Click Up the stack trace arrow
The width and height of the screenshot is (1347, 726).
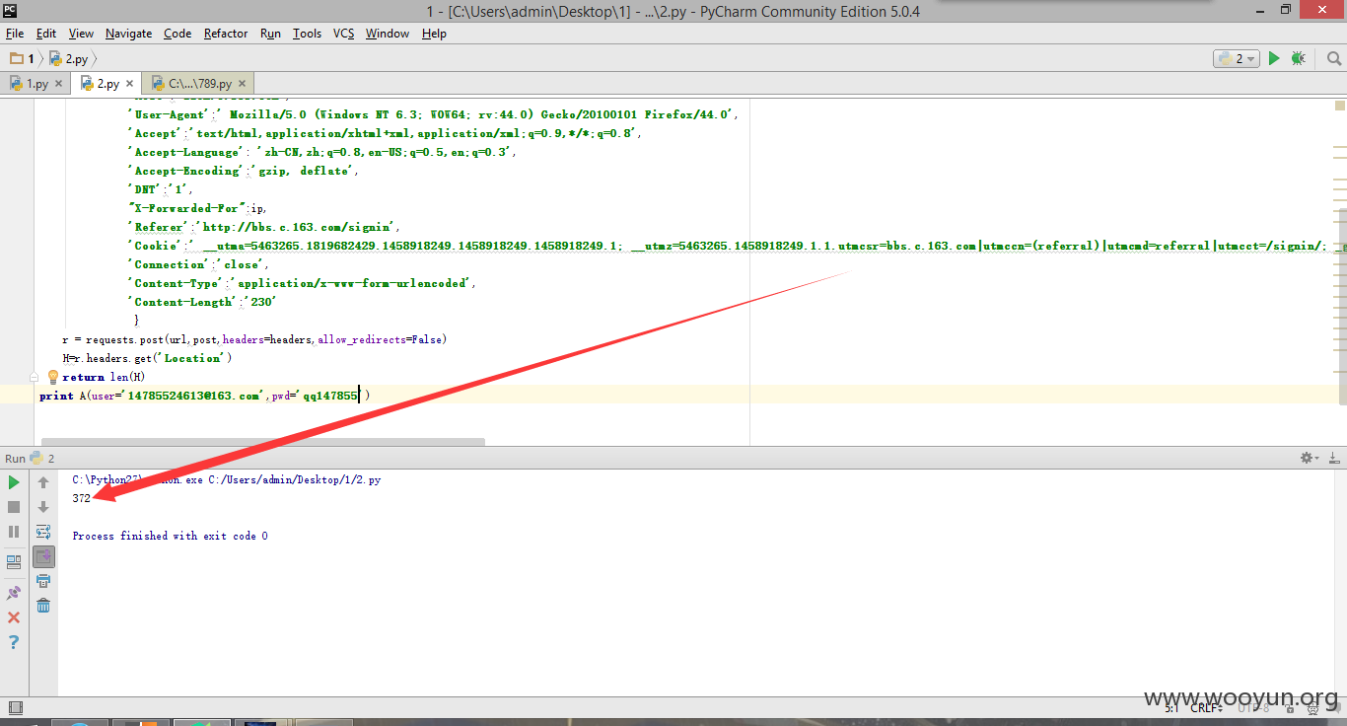[x=43, y=482]
